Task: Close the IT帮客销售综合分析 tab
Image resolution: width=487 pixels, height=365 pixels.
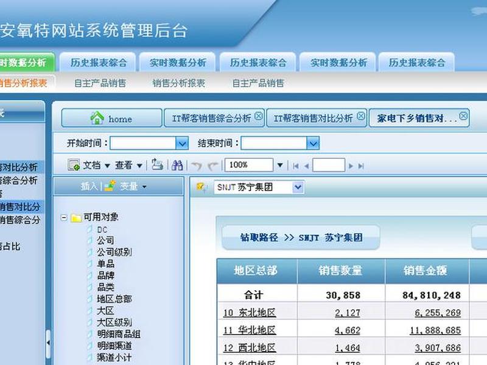Action: 258,116
